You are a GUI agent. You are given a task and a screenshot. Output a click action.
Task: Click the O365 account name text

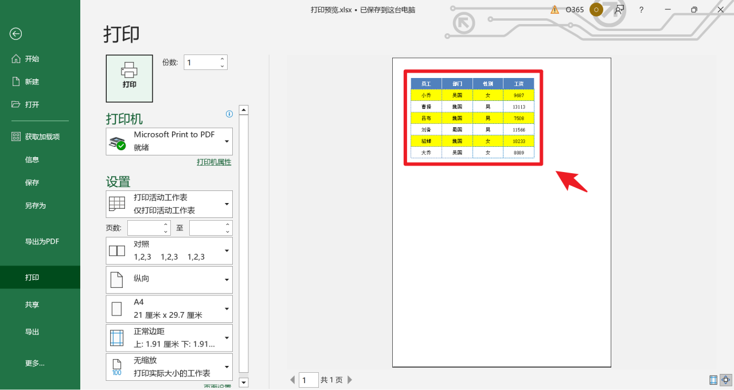click(x=575, y=10)
